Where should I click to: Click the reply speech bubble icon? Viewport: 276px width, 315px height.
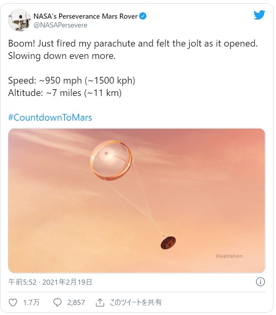click(58, 303)
